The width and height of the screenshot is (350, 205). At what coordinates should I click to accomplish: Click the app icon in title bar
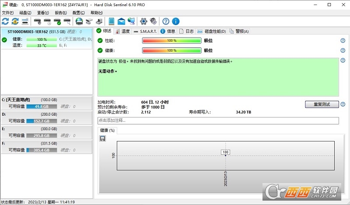coord(5,5)
